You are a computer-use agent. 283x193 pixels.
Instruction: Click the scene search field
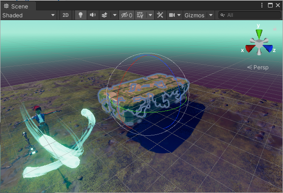tap(251, 15)
